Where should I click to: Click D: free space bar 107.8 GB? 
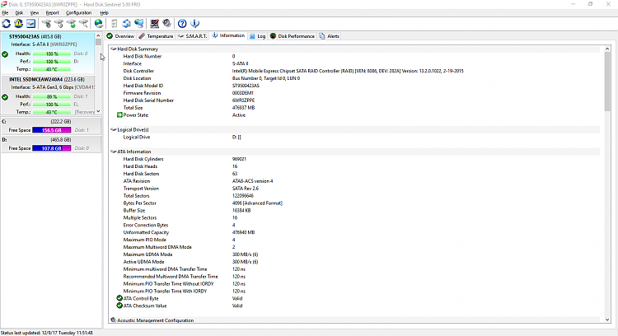click(x=52, y=148)
